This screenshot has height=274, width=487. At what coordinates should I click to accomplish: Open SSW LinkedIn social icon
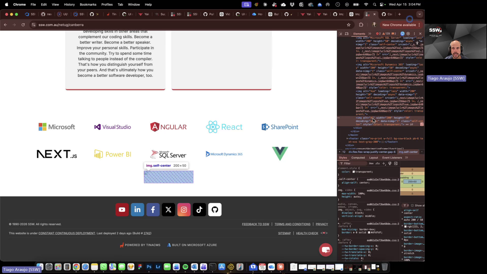137,210
